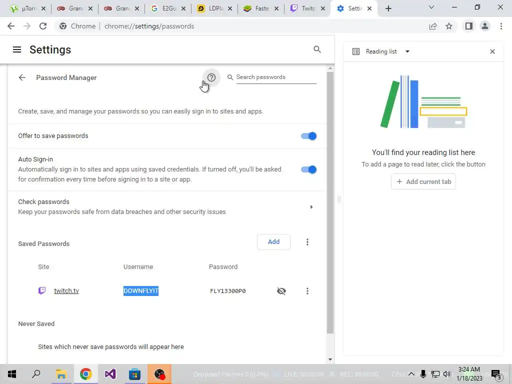Open the tab search chevron

(431, 7)
